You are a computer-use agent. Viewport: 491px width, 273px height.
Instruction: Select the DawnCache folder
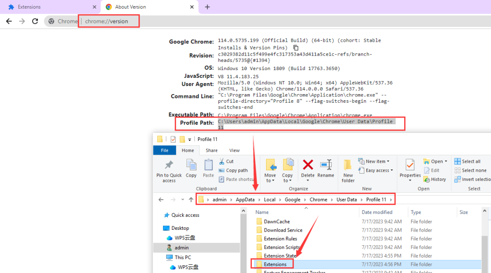[277, 222]
